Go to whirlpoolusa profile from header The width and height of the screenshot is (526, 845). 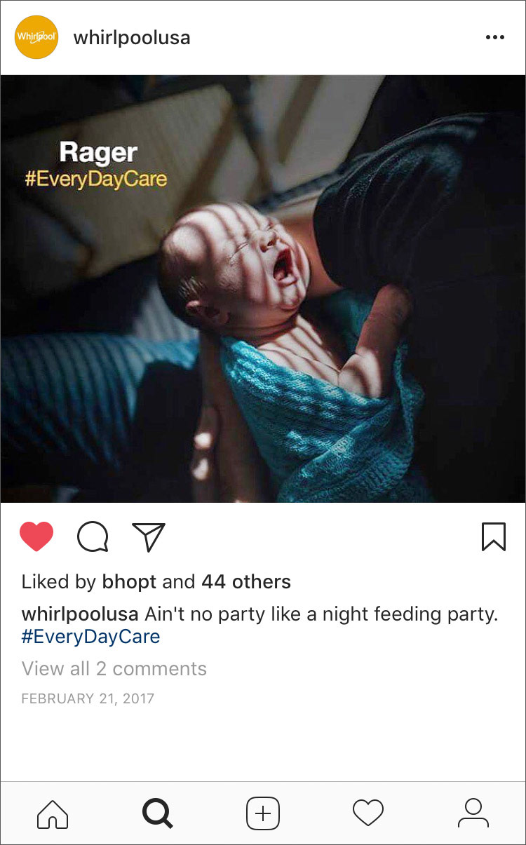click(x=132, y=38)
